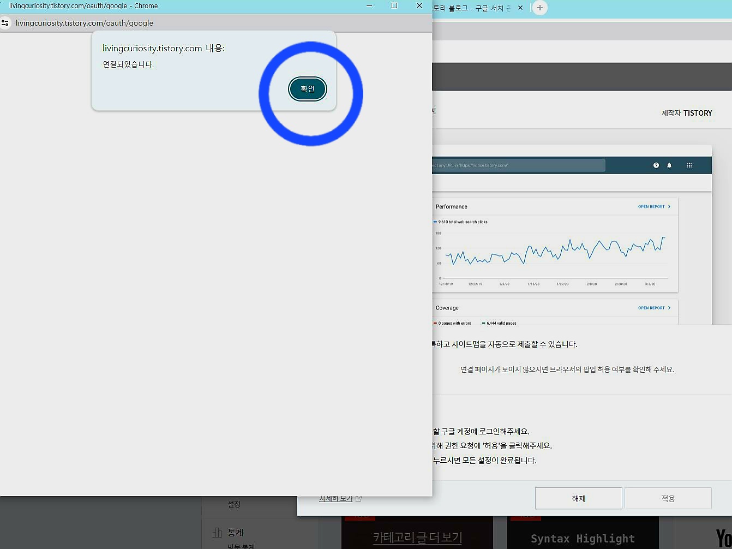Open site info icon in popup address bar
Screen dimensions: 732x549
[x=5, y=23]
